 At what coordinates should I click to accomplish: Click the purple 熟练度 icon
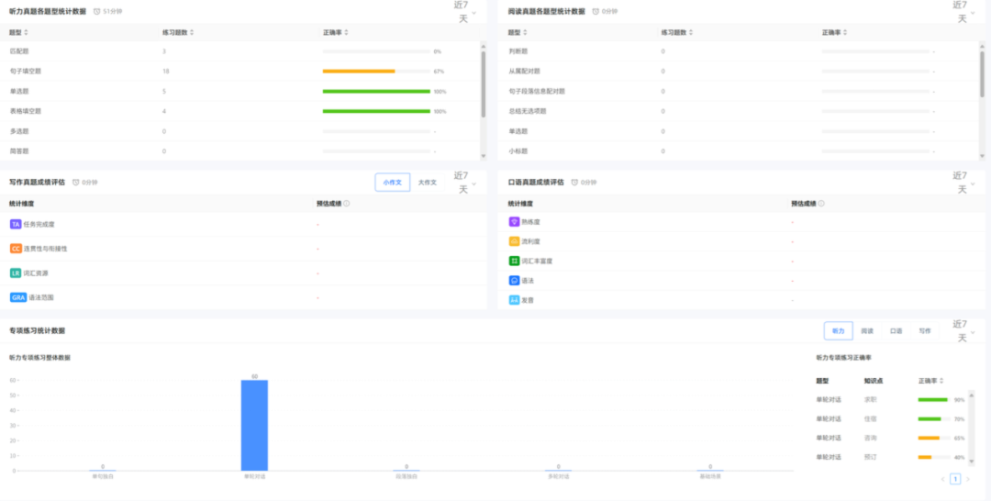point(514,222)
